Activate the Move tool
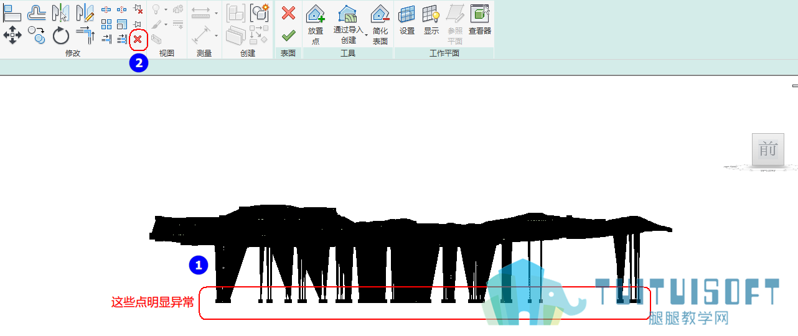 pos(12,35)
